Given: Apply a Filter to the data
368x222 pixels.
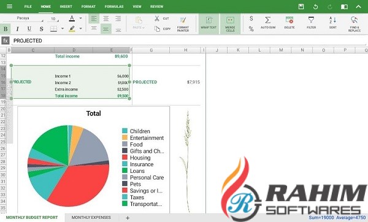Looking at the screenshot, I should pyautogui.click(x=311, y=23).
